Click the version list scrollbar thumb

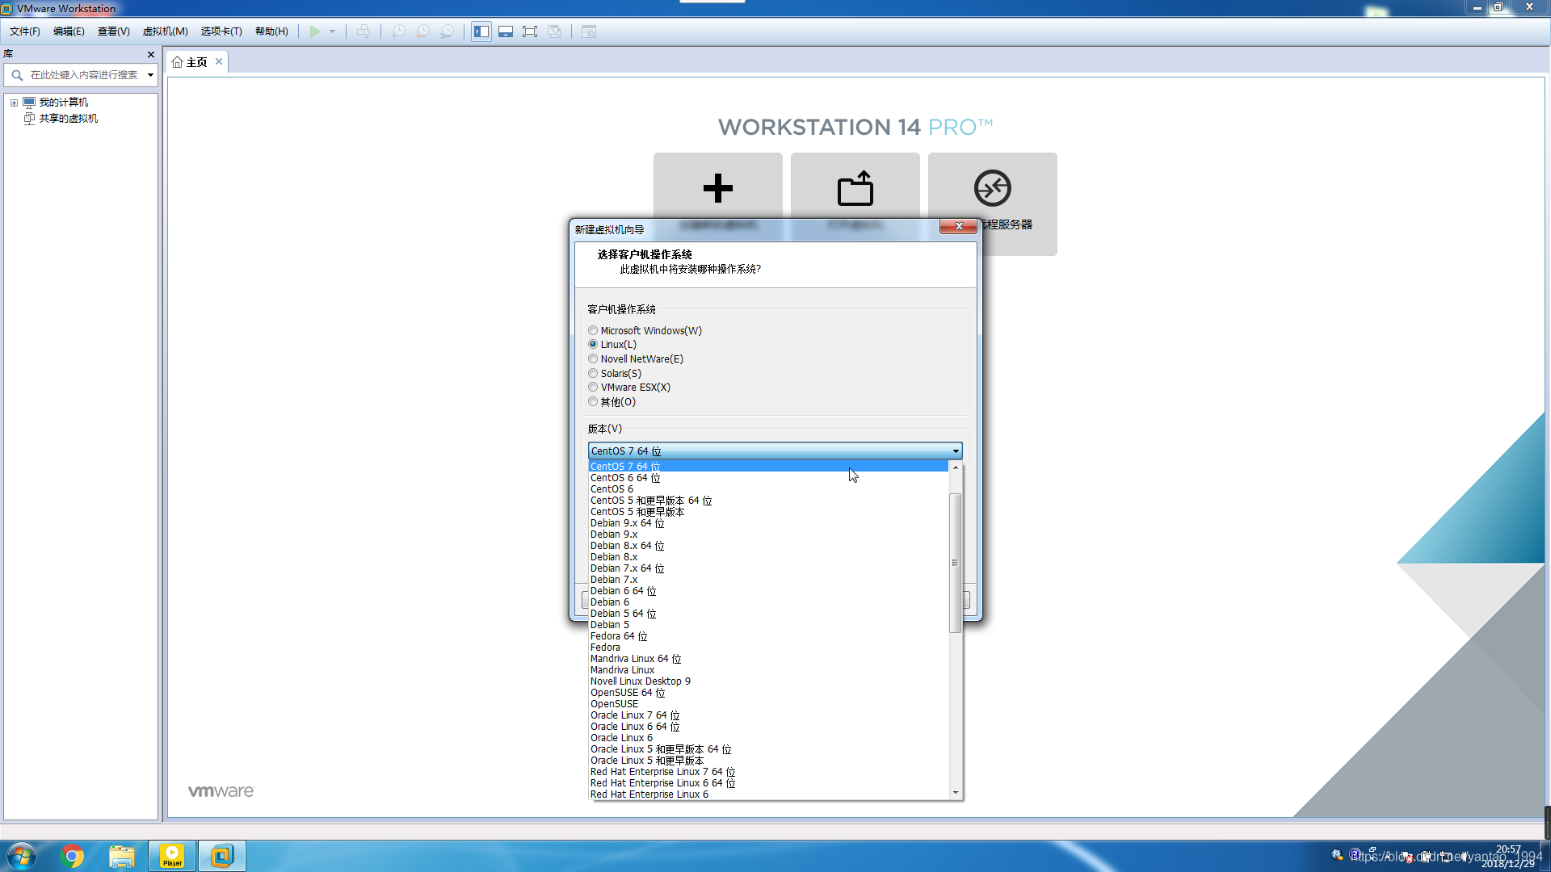955,563
